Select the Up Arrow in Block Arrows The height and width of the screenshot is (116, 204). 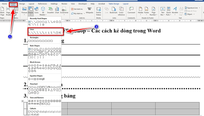pyautogui.click(x=35, y=66)
